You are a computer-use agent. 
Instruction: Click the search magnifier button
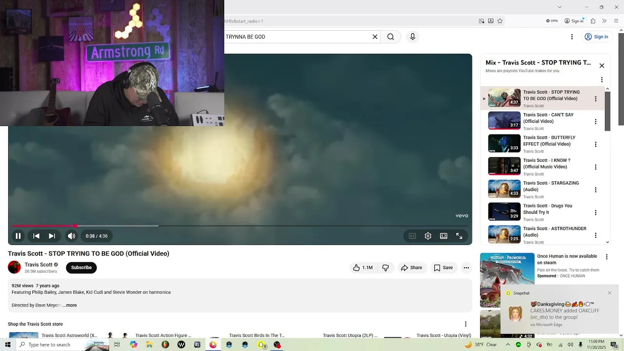point(390,37)
